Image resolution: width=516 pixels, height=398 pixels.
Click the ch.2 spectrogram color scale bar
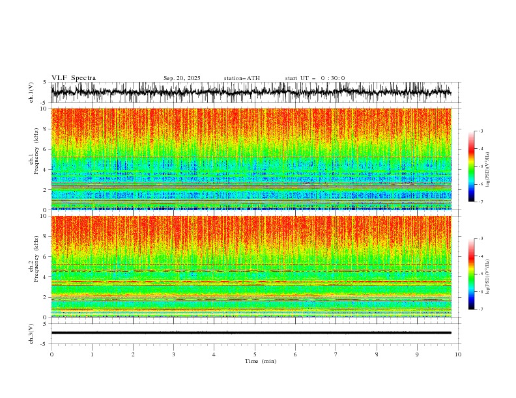point(471,274)
